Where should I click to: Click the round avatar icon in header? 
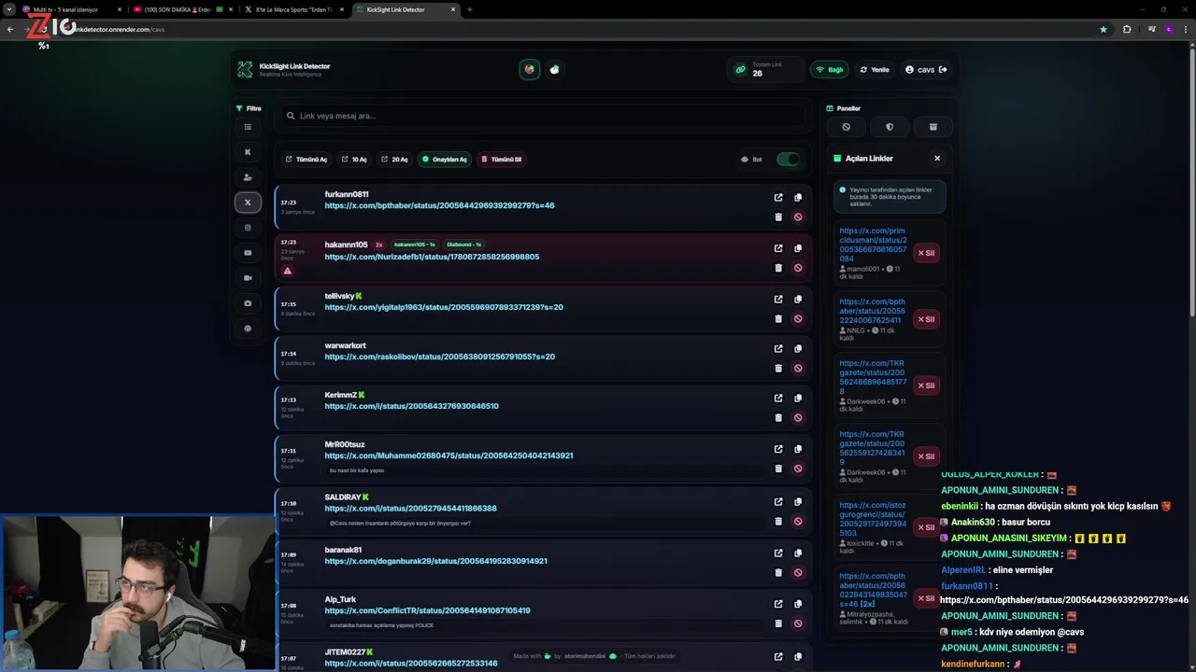[x=530, y=69]
